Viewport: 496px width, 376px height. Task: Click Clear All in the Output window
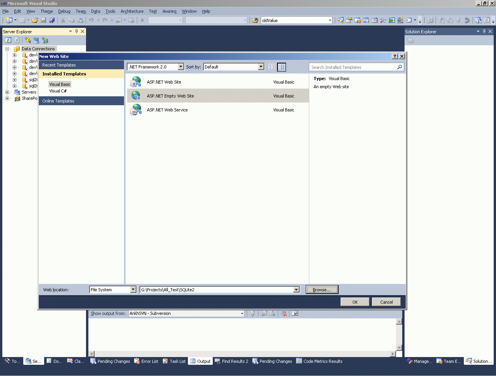pyautogui.click(x=284, y=314)
